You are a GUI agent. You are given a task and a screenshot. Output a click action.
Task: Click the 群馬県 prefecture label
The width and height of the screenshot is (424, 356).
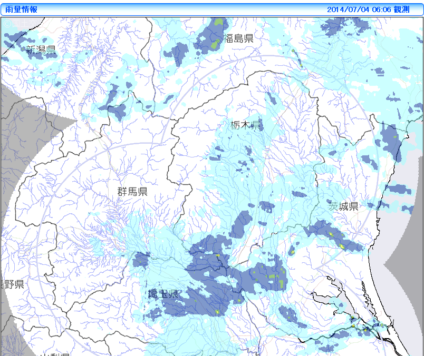(132, 192)
